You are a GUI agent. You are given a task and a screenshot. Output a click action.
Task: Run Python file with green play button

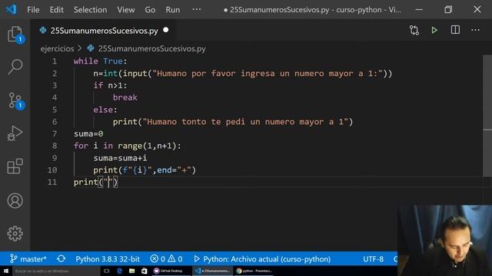coord(434,31)
